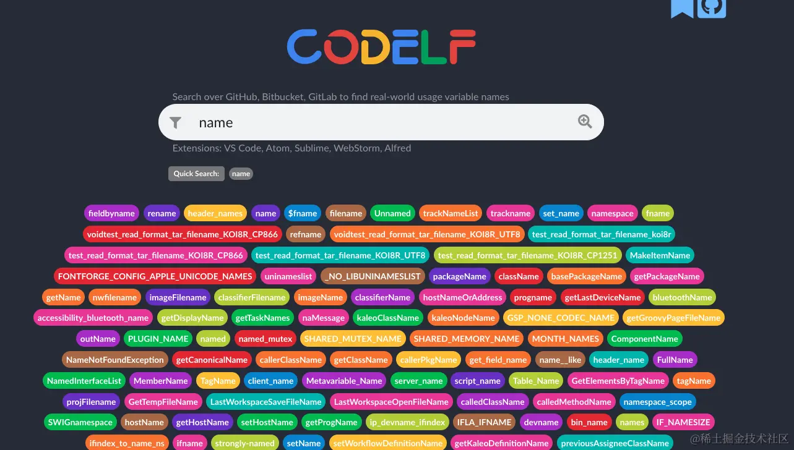The width and height of the screenshot is (794, 450).
Task: Choose the "LastWorkspaceSaveFileName" tag
Action: point(265,402)
